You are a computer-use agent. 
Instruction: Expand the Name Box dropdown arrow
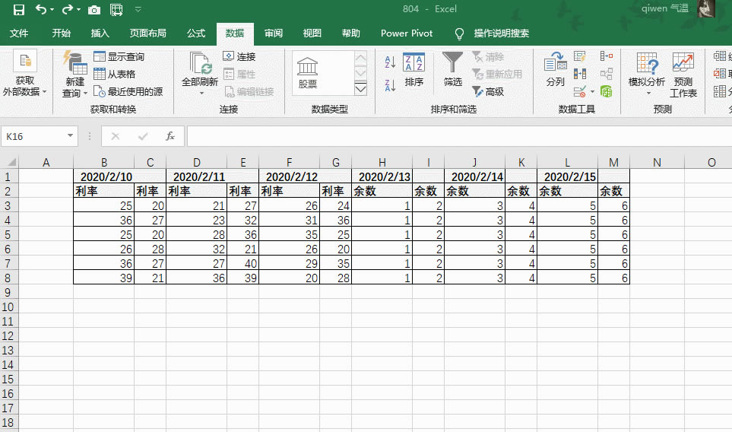click(71, 136)
